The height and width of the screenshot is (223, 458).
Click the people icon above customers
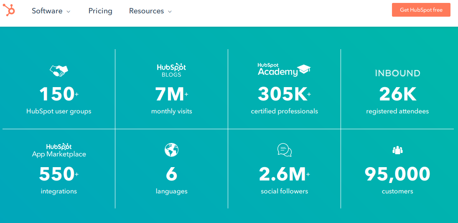(397, 150)
